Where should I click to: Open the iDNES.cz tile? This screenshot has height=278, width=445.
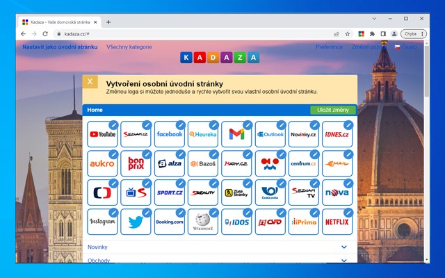337,134
